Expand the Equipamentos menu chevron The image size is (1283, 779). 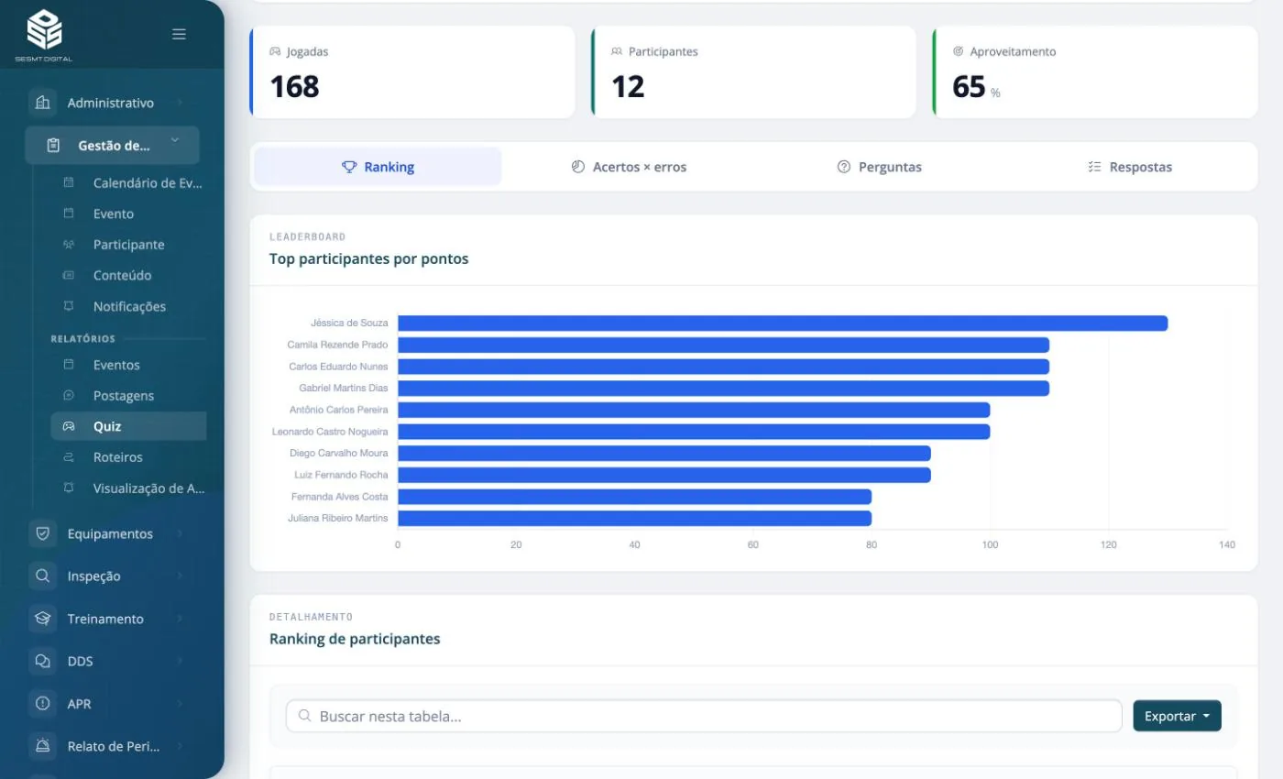(x=180, y=533)
